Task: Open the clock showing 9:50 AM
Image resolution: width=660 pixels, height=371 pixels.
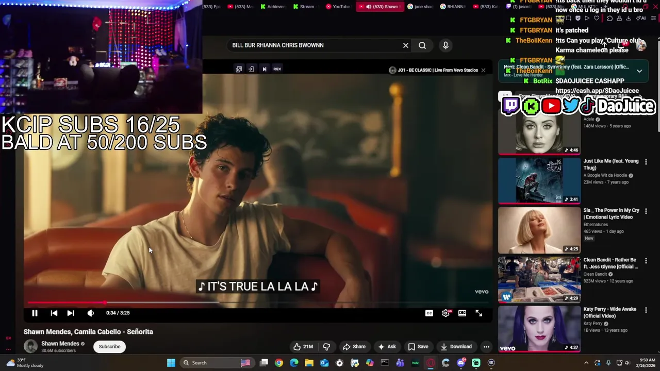Action: pyautogui.click(x=647, y=363)
